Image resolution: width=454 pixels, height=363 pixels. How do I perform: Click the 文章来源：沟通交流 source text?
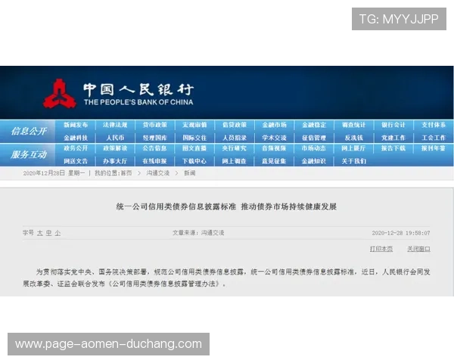(x=198, y=233)
